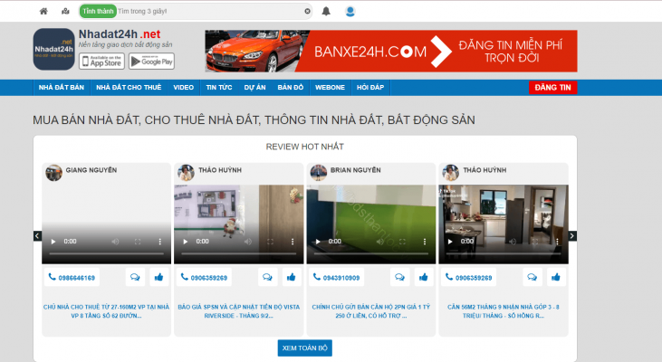Viewport: 662px width, 362px height.
Task: Seek in Vista Riverside video progress bar
Action: [x=239, y=253]
